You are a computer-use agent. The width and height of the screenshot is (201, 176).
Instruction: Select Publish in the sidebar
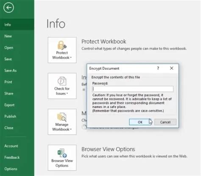pyautogui.click(x=17, y=116)
